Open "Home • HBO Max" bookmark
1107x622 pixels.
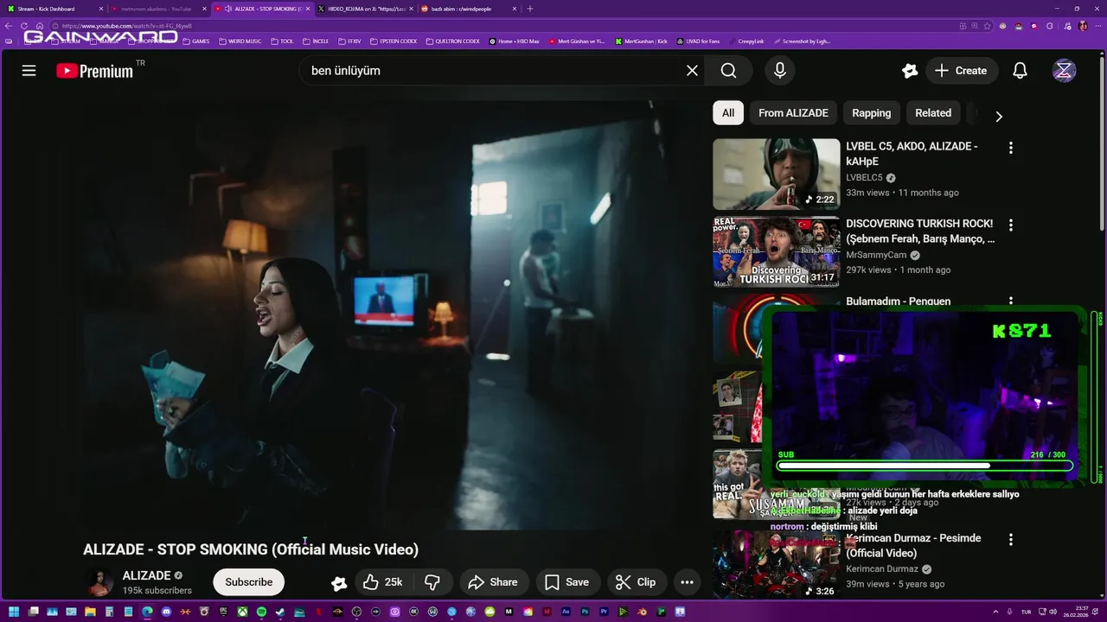coord(515,41)
